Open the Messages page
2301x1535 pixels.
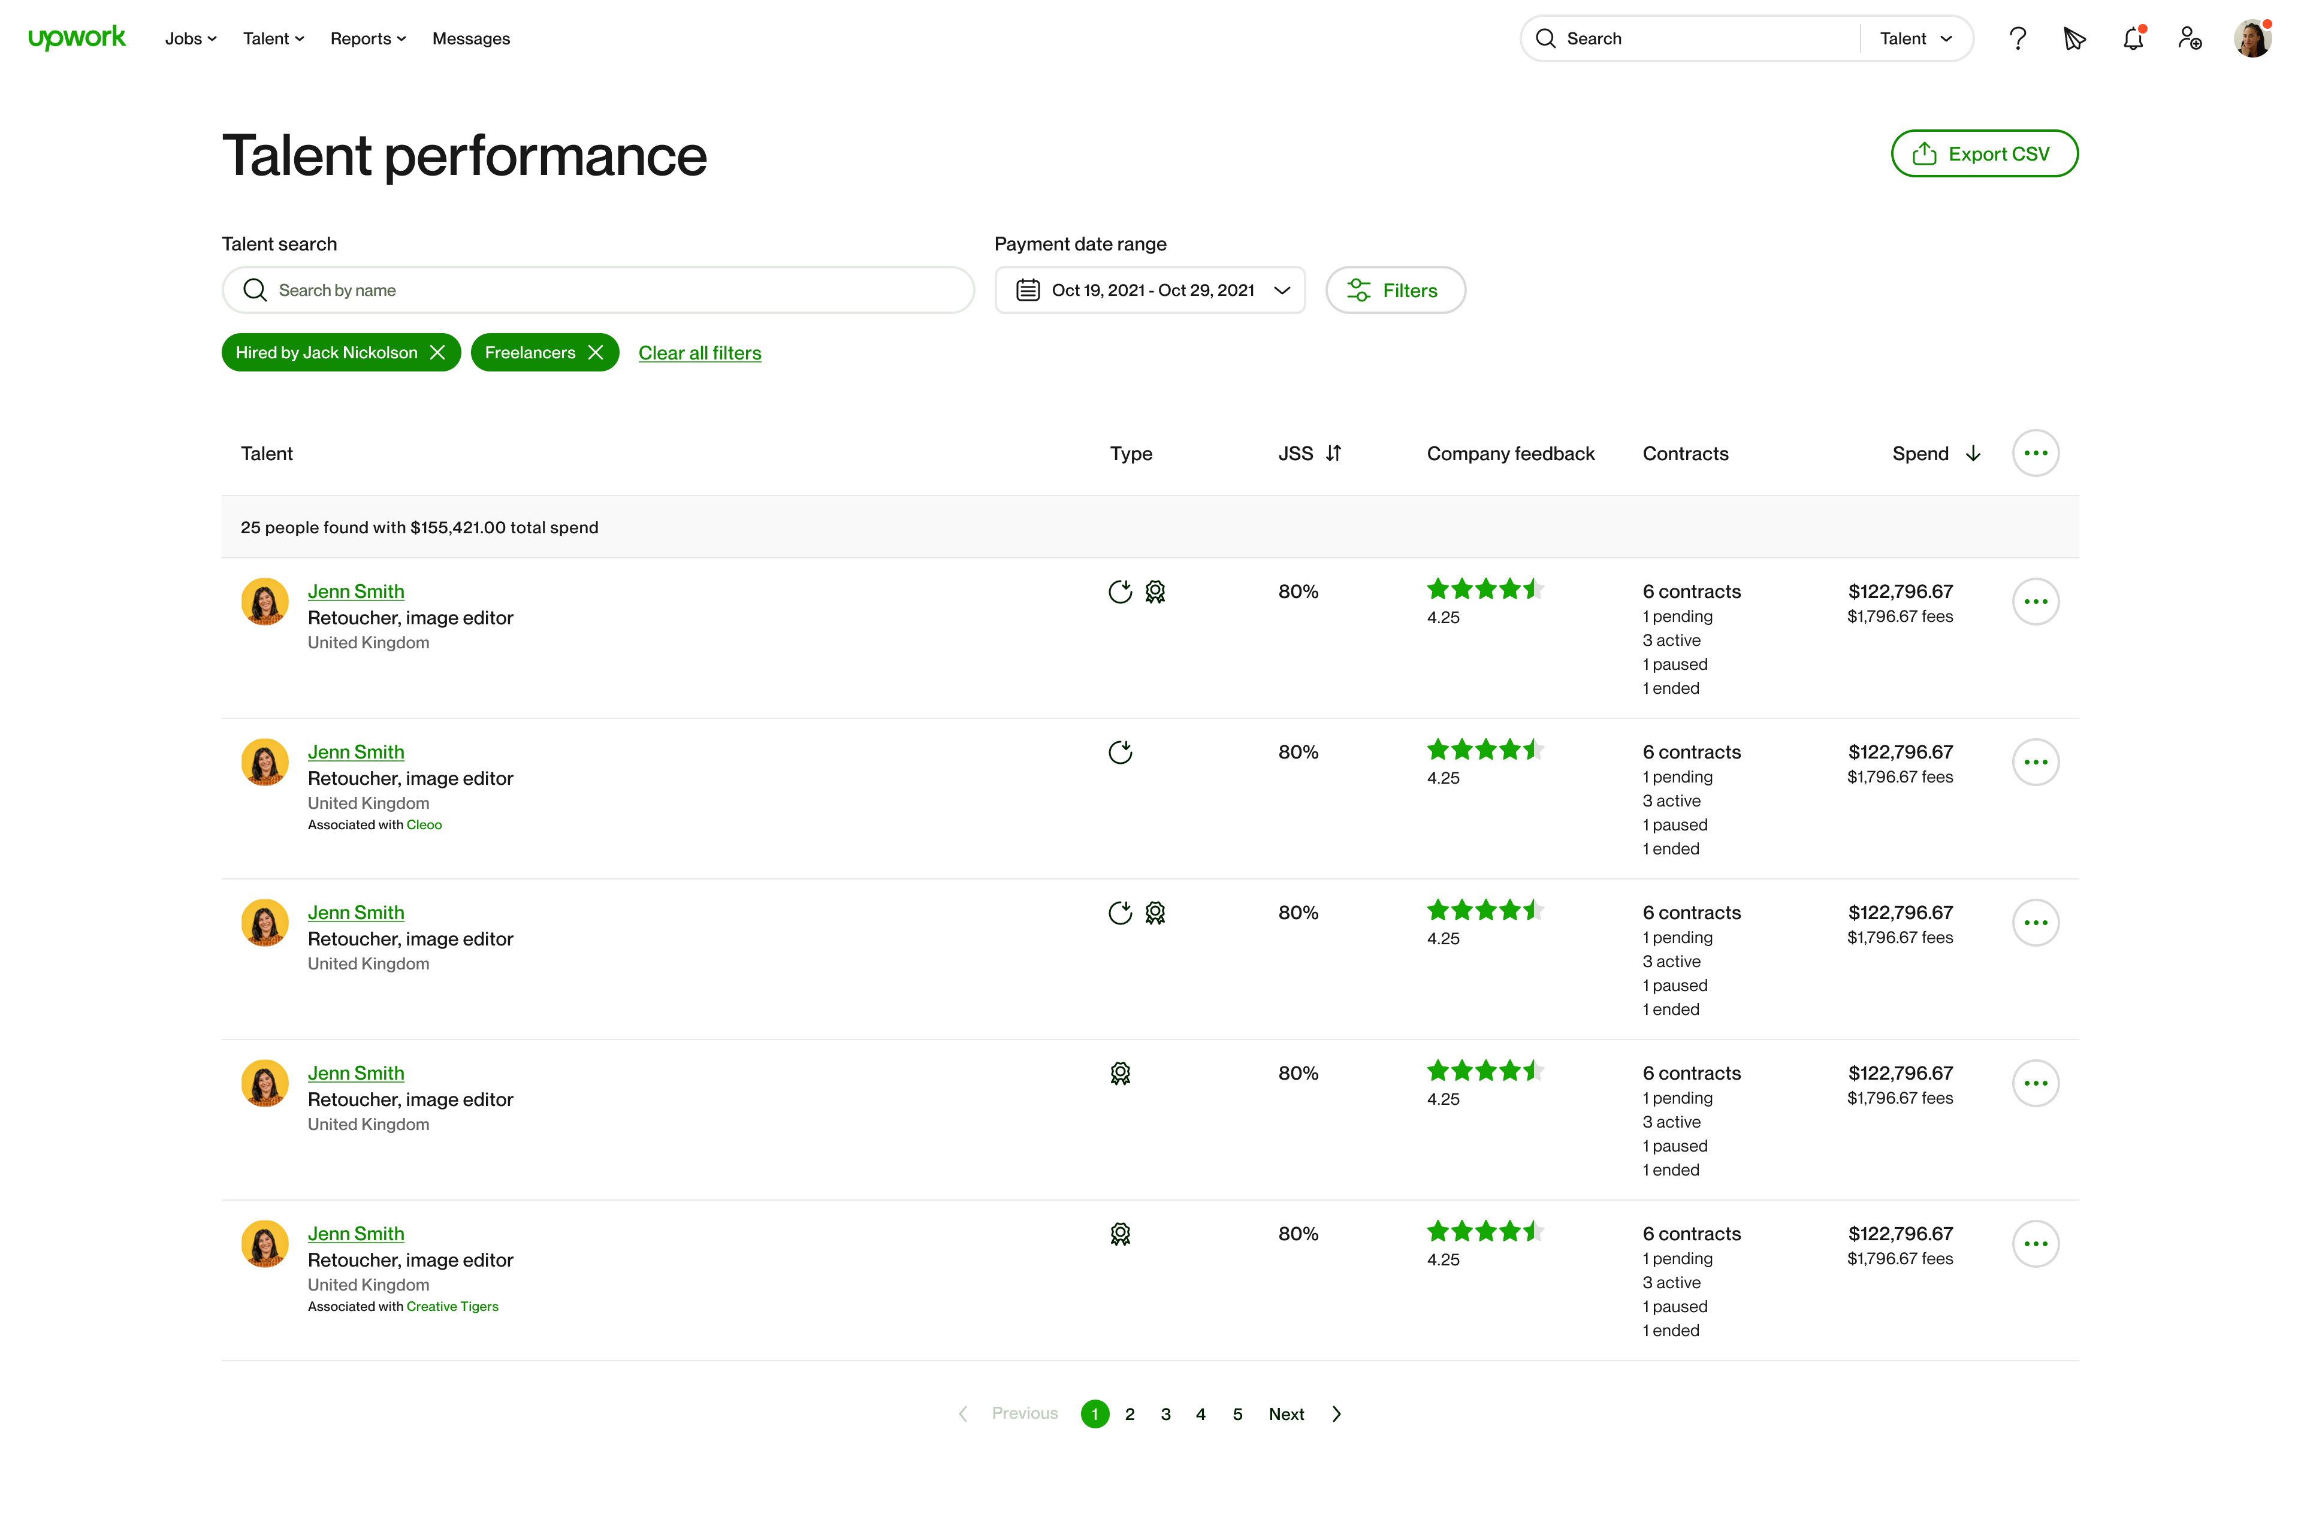pos(471,38)
